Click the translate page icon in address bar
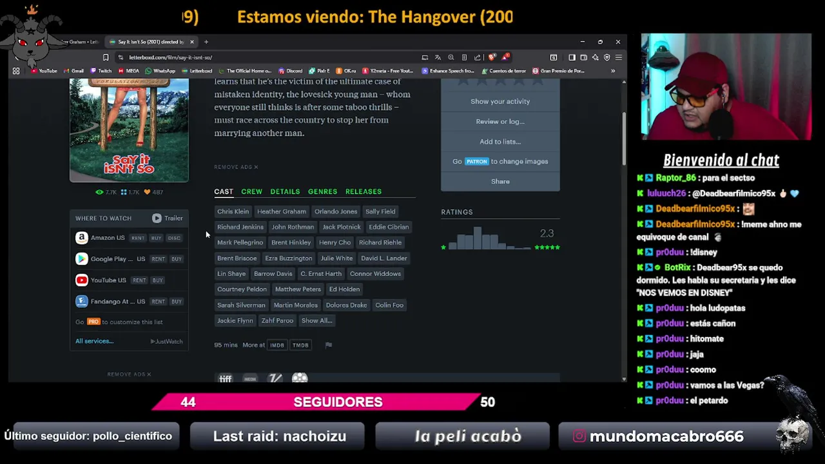Screen dimensions: 825x464 [x=438, y=57]
